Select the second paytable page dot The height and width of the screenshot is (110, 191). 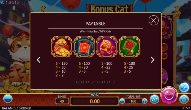[x=82, y=82]
